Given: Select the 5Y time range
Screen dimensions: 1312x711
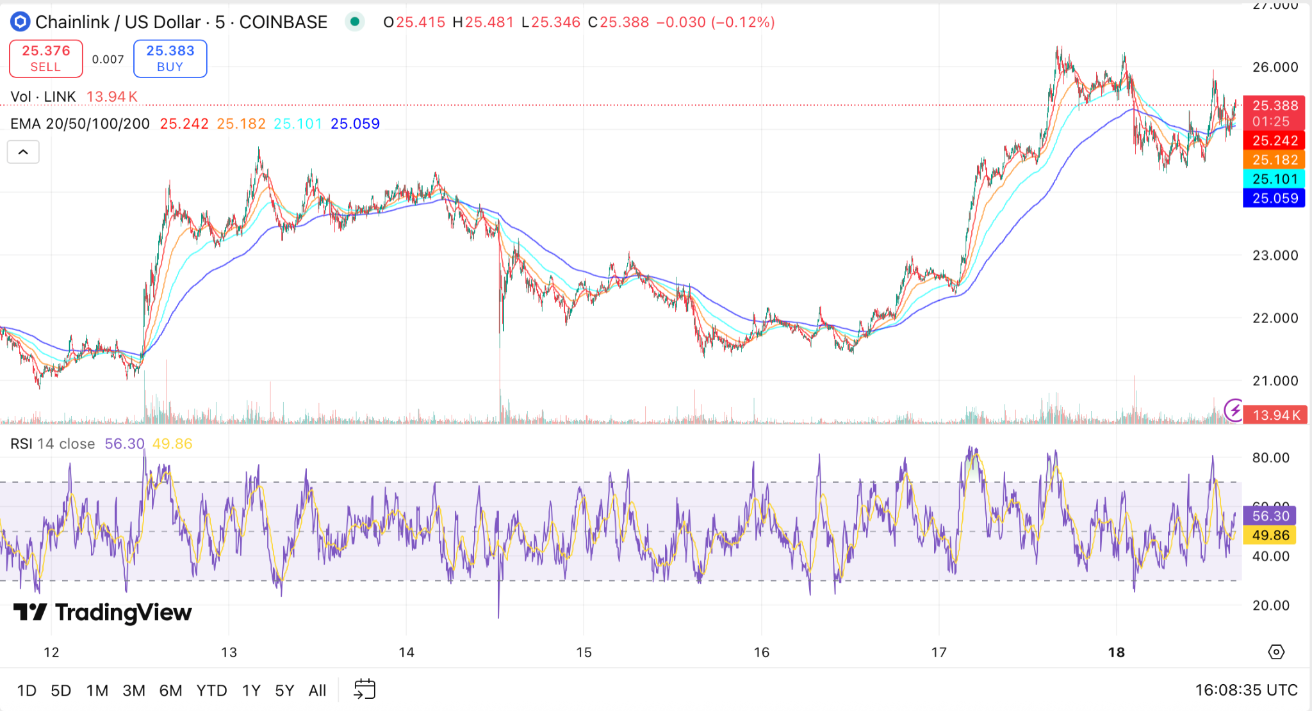Looking at the screenshot, I should [x=284, y=691].
